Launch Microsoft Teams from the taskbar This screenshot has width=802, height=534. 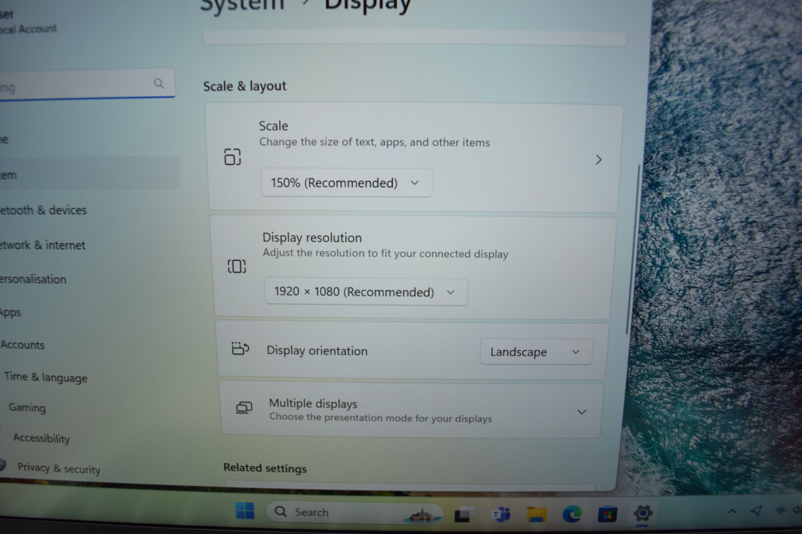coord(501,514)
